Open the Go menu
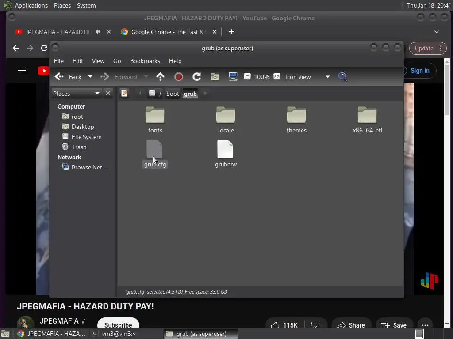Image resolution: width=453 pixels, height=339 pixels. click(117, 61)
